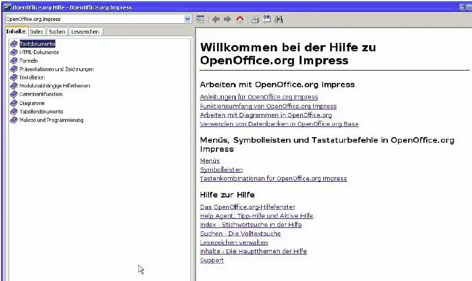The height and width of the screenshot is (281, 472).
Task: Click the Willkommen bei der Hilfe heading
Action: pos(288,54)
